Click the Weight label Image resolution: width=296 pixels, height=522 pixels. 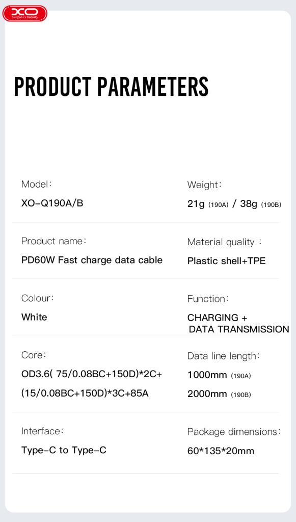coord(204,185)
